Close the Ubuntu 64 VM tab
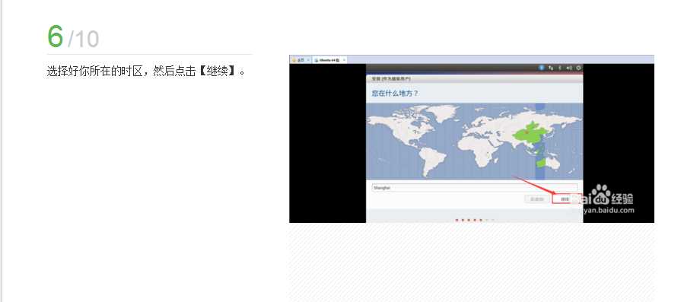The height and width of the screenshot is (302, 700). coord(344,60)
